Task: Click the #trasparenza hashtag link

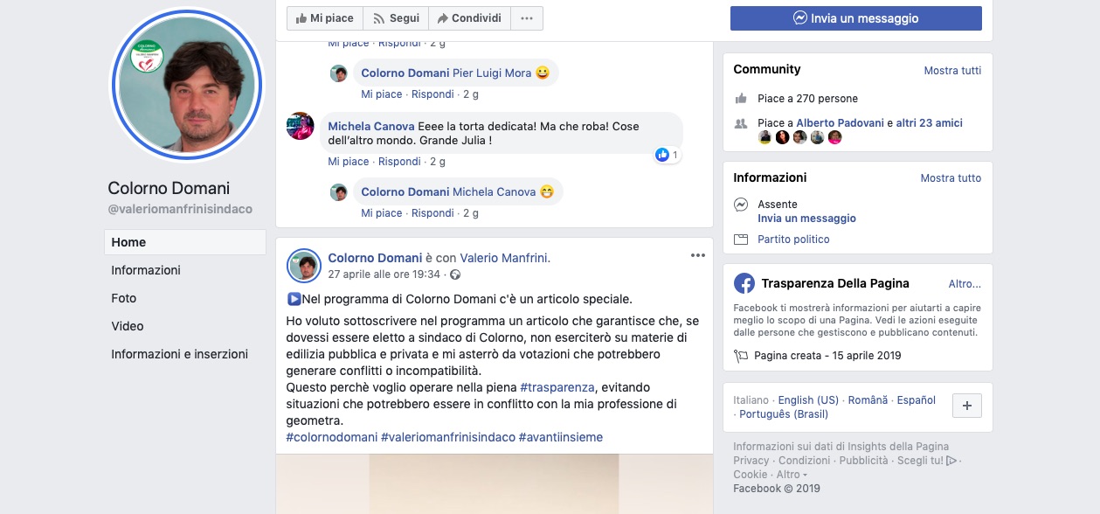Action: [557, 387]
